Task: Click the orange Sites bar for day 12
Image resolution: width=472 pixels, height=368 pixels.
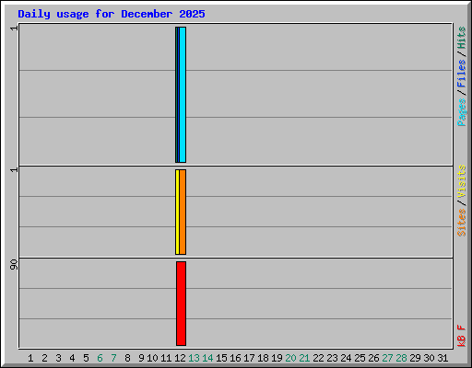Action: click(x=183, y=212)
